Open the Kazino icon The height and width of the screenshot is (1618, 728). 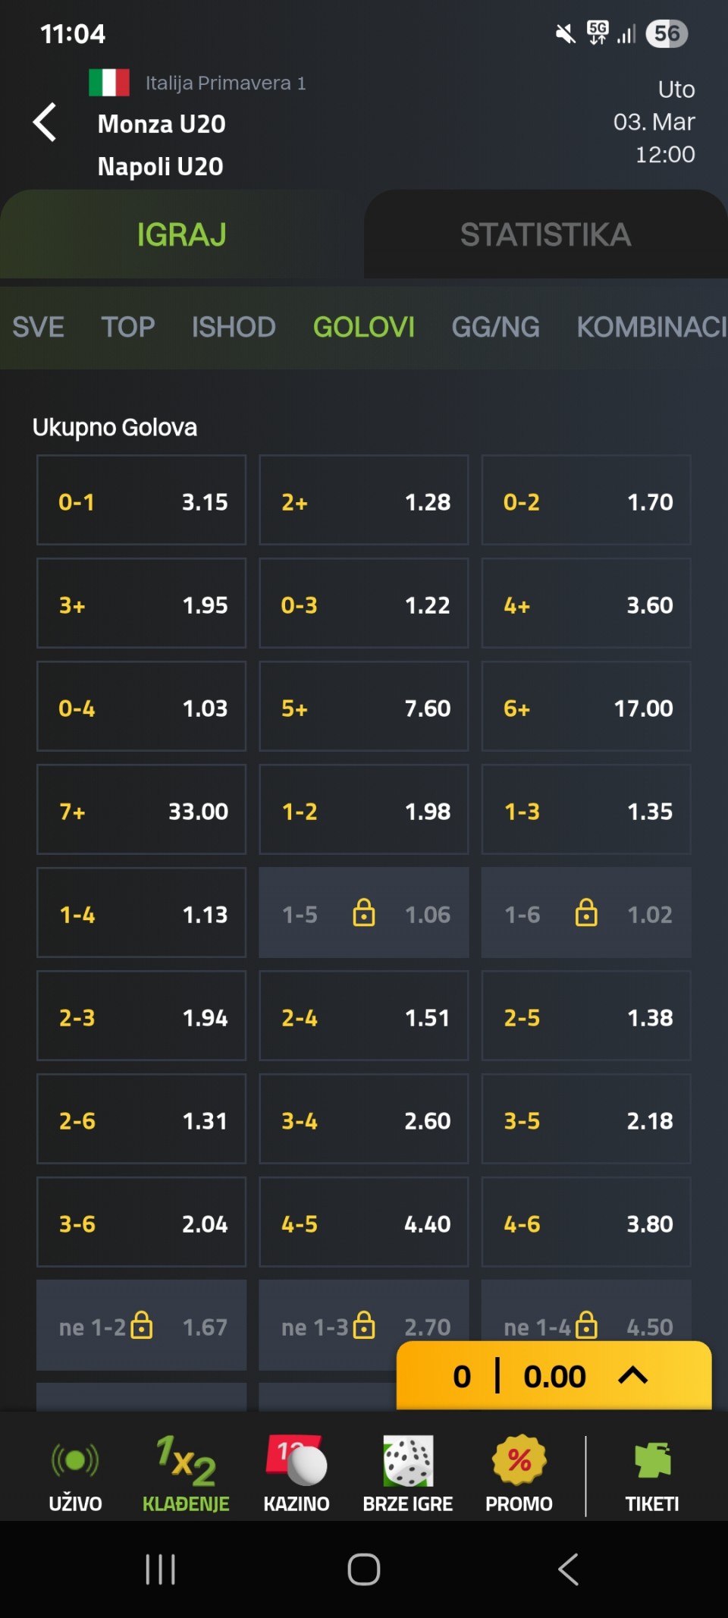[x=297, y=1461]
